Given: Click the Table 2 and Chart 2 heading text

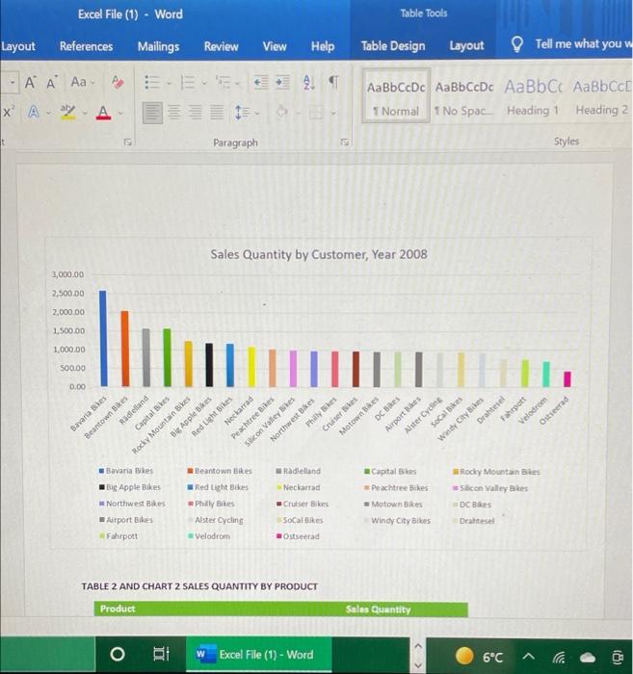Looking at the screenshot, I should pyautogui.click(x=199, y=586).
